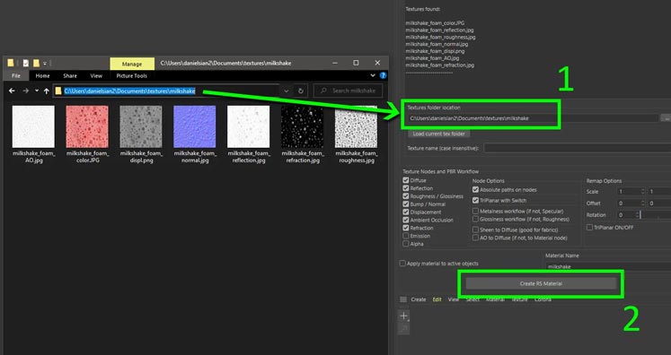Screen dimensions: 671x355
Task: Go back in File Explorer
Action: (12, 91)
